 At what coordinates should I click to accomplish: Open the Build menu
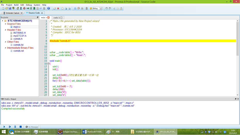tap(16, 5)
